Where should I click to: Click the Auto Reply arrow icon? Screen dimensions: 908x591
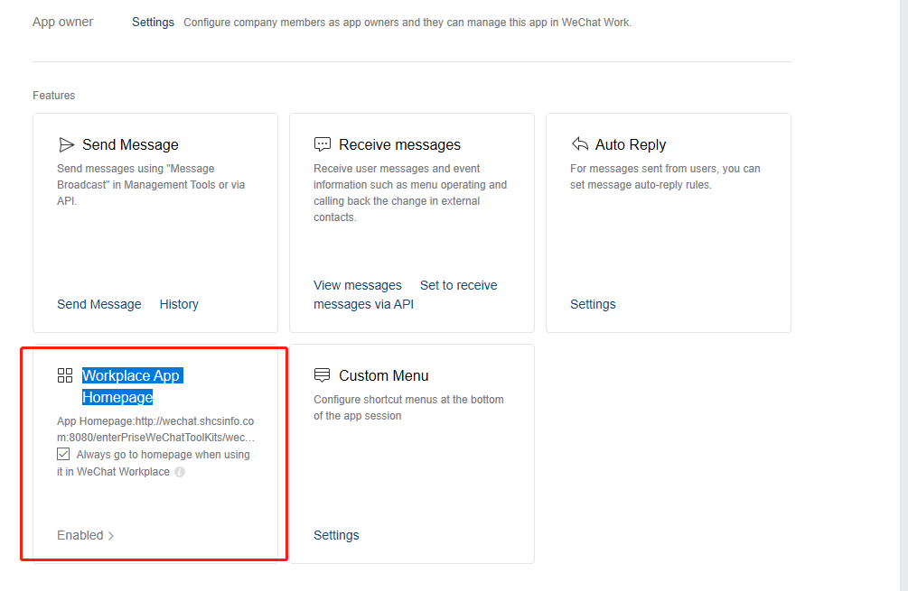(579, 144)
